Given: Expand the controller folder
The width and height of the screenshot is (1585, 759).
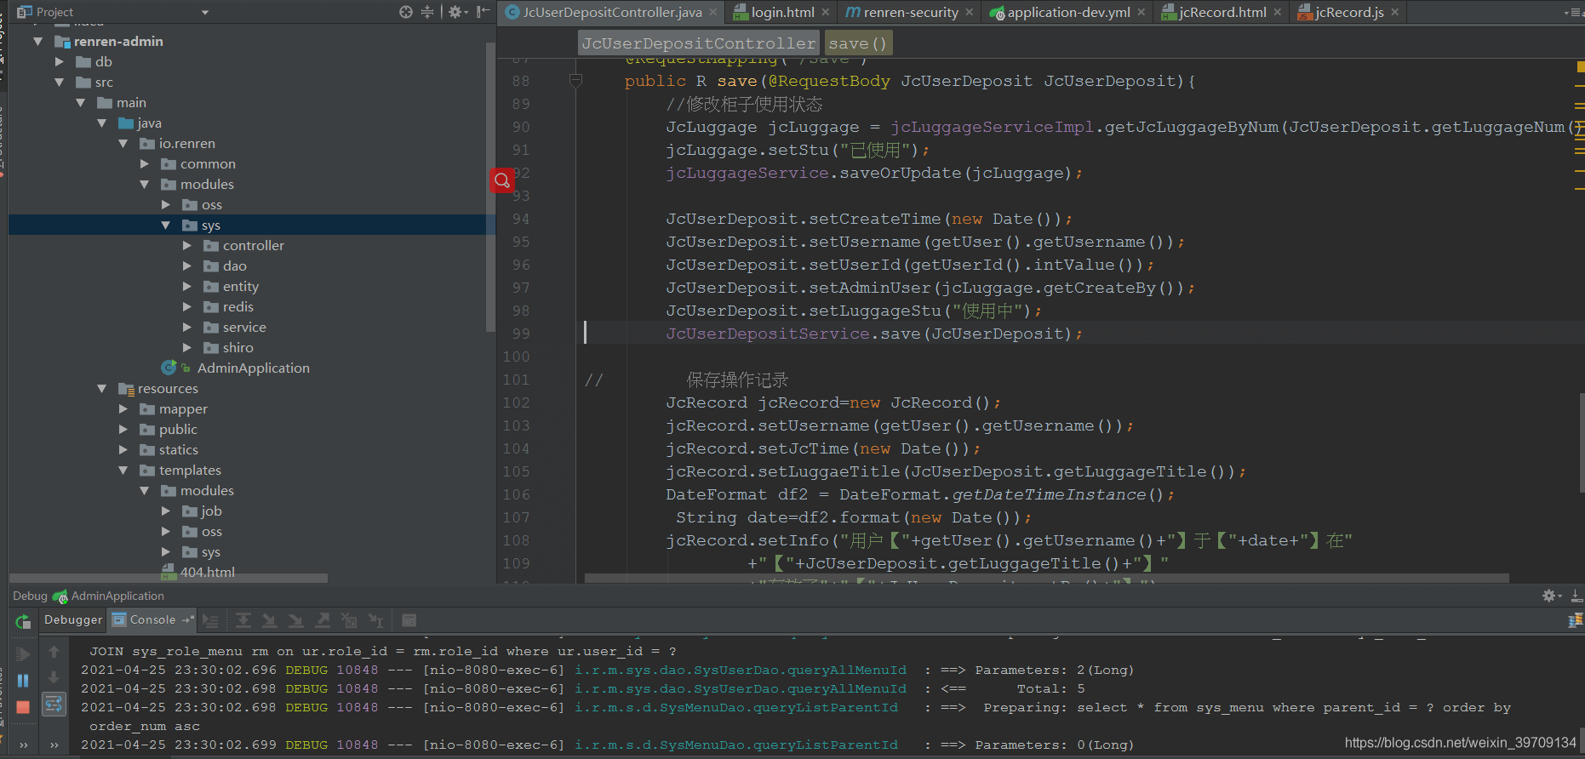Looking at the screenshot, I should [186, 246].
